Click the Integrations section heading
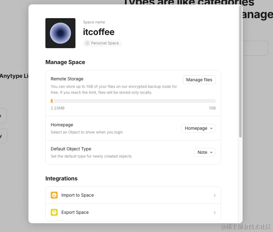273x232 pixels. [61, 179]
